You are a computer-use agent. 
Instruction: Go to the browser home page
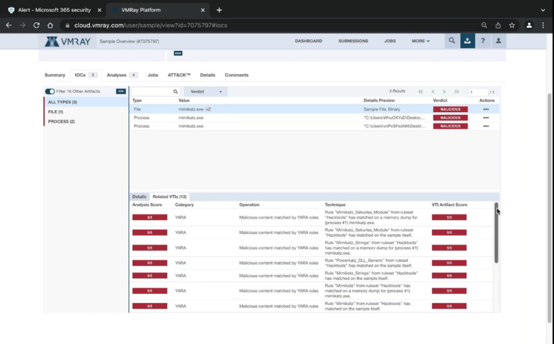pyautogui.click(x=50, y=25)
